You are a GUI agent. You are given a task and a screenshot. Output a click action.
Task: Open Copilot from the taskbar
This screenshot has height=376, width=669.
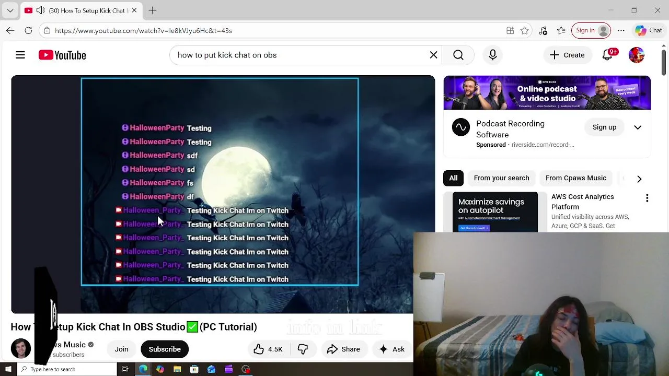(160, 369)
